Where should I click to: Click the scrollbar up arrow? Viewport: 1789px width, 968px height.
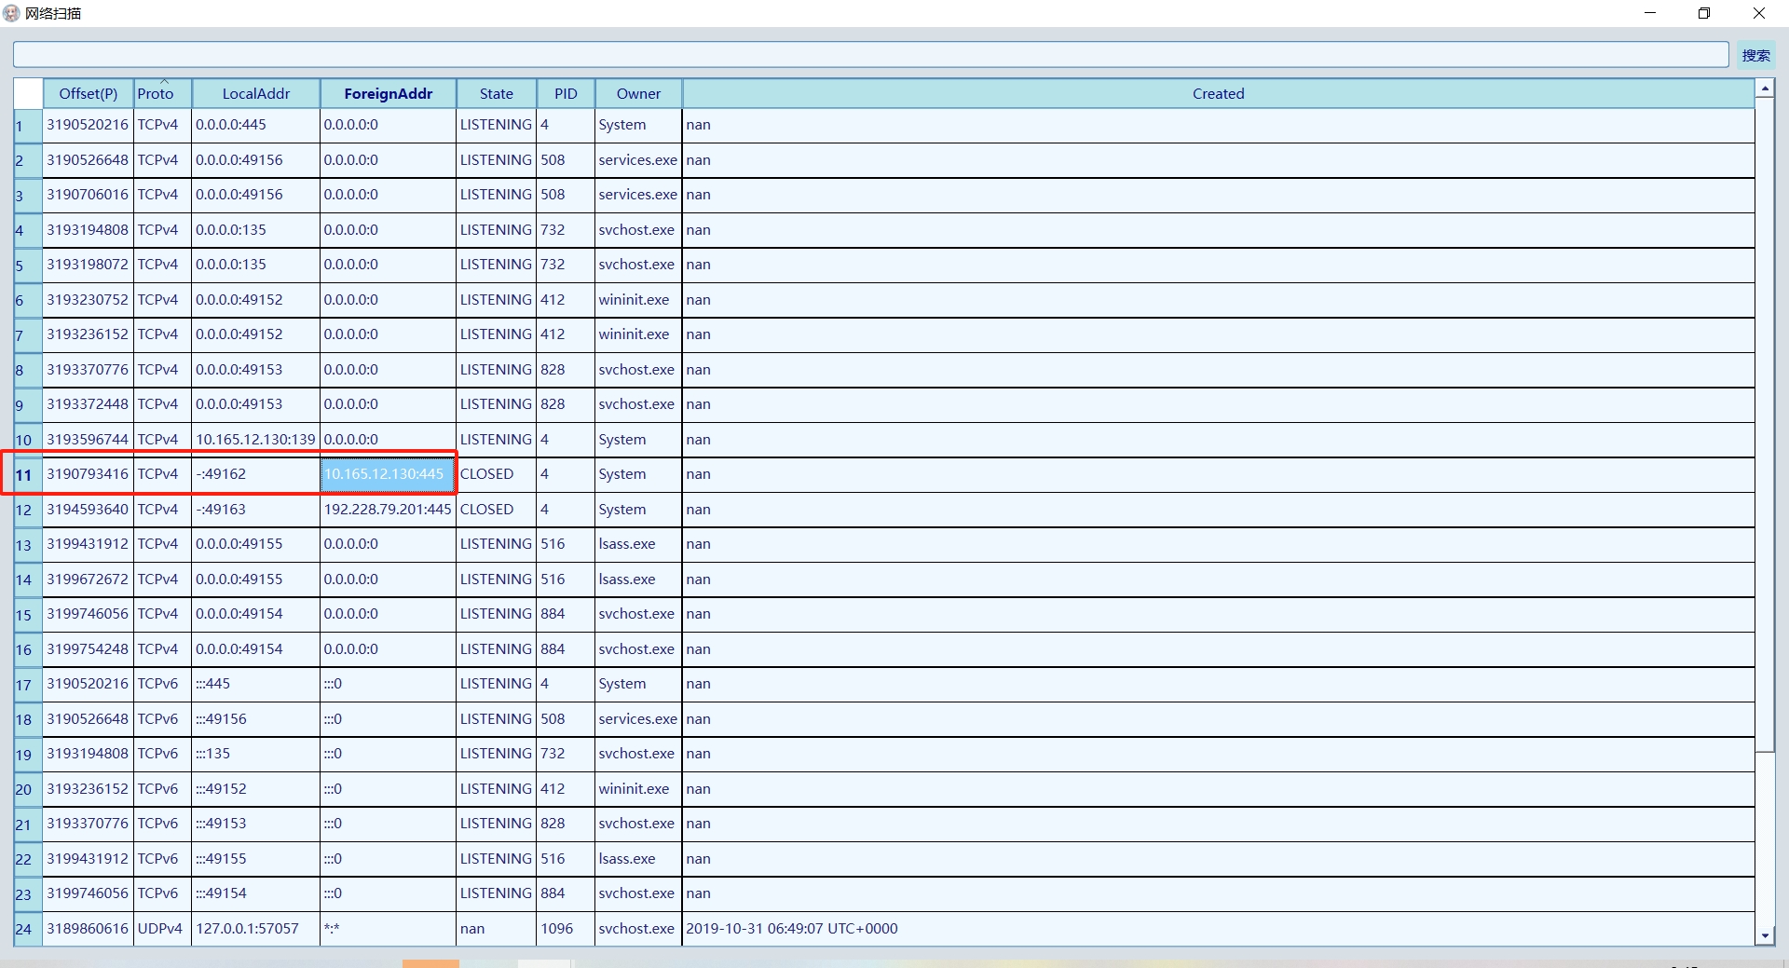[x=1765, y=88]
